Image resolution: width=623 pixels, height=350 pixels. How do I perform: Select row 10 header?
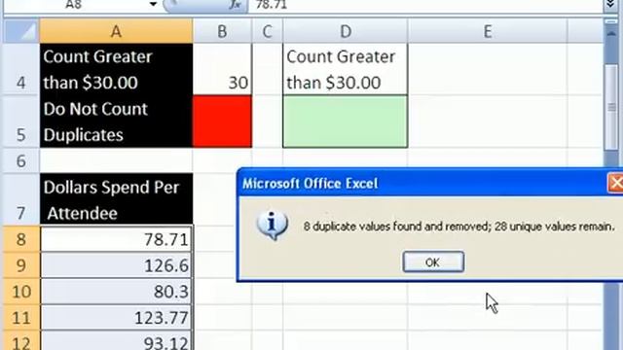click(x=21, y=292)
